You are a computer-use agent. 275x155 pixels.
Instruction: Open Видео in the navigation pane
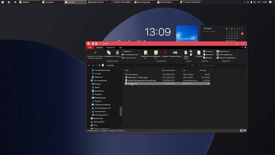[95, 87]
